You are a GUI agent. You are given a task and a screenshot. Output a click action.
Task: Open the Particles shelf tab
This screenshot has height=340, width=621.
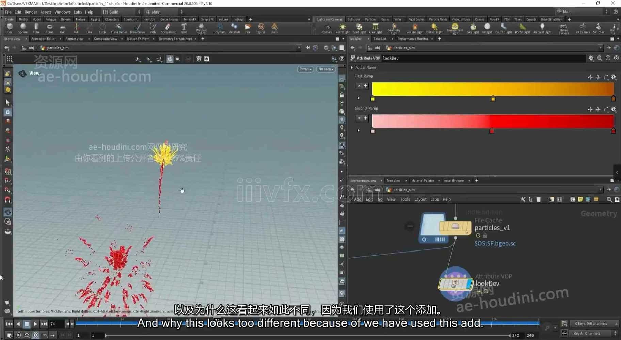370,19
